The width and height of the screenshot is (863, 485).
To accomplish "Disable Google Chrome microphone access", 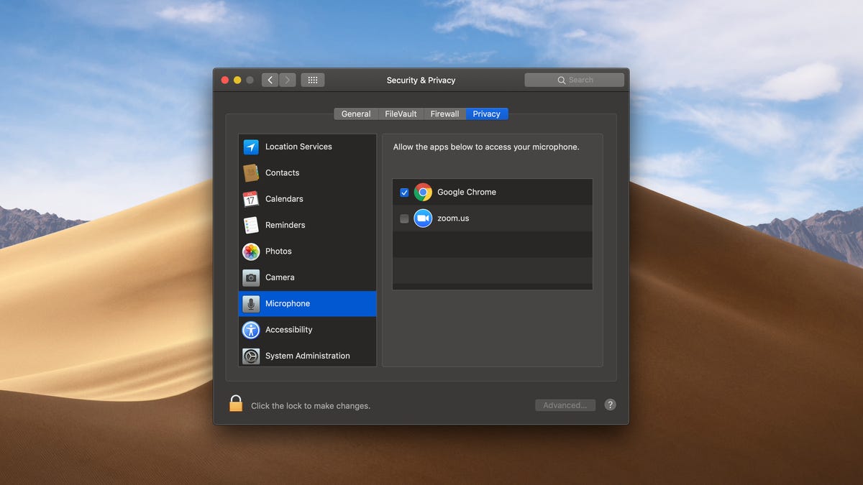I will pyautogui.click(x=404, y=192).
